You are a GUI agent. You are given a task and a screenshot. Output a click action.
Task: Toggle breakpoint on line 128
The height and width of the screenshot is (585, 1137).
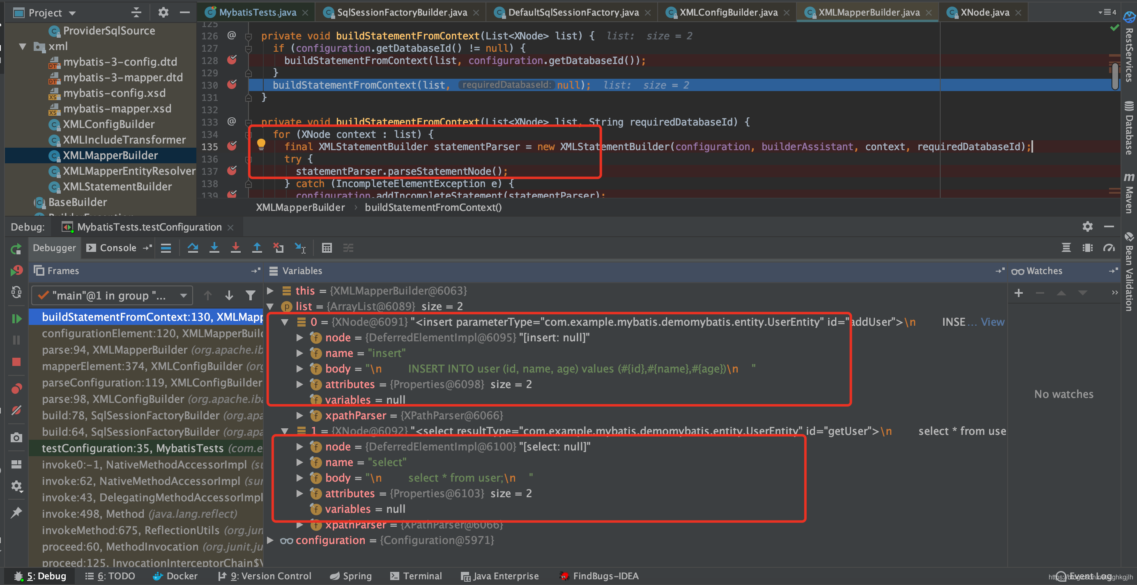pyautogui.click(x=232, y=60)
